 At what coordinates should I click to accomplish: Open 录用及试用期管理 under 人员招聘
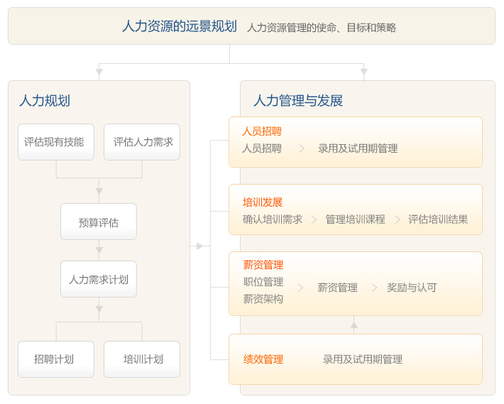click(358, 148)
